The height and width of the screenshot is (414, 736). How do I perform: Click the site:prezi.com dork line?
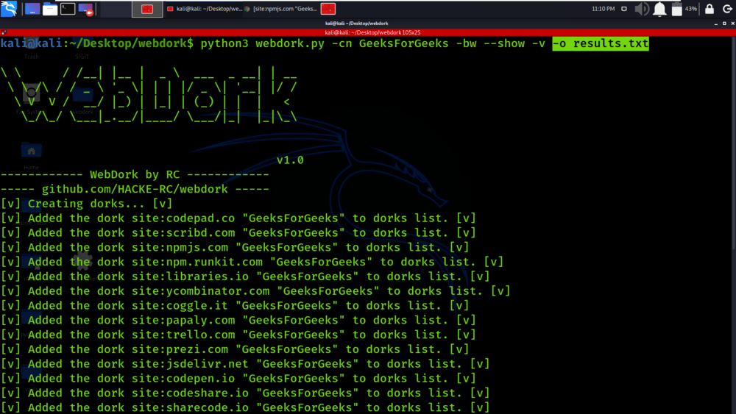click(235, 349)
